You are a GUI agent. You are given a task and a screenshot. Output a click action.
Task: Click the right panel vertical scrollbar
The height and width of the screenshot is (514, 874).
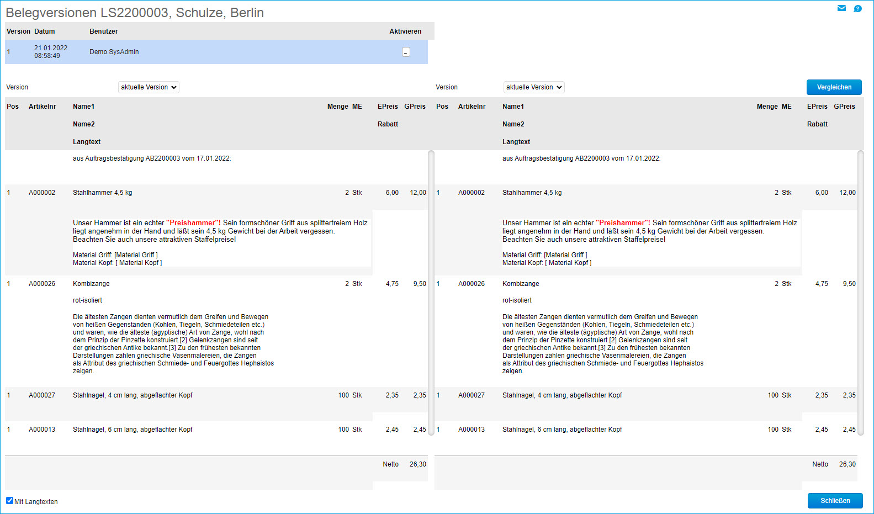click(860, 293)
